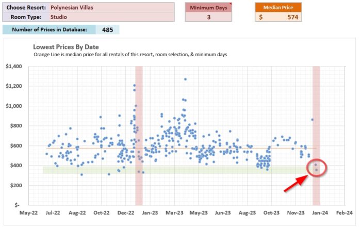The image size is (361, 228).
Task: Select the red circle annotation
Action: point(317,168)
